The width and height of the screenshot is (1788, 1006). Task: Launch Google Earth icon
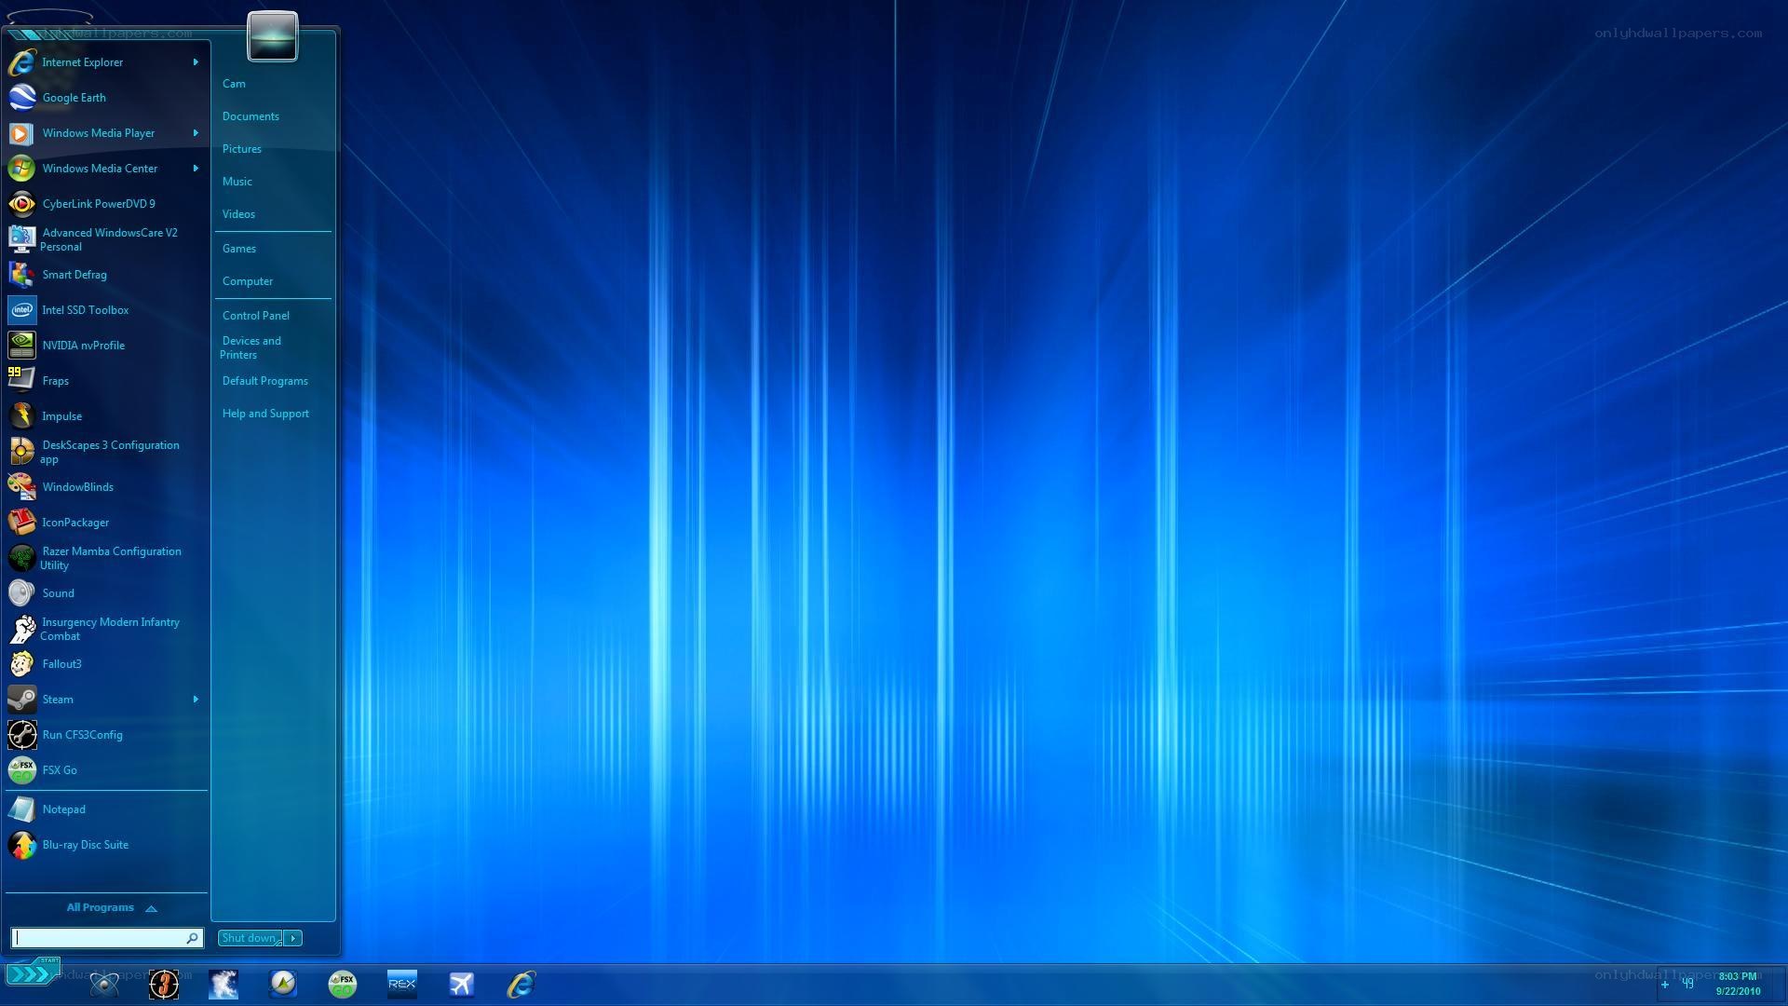[21, 98]
